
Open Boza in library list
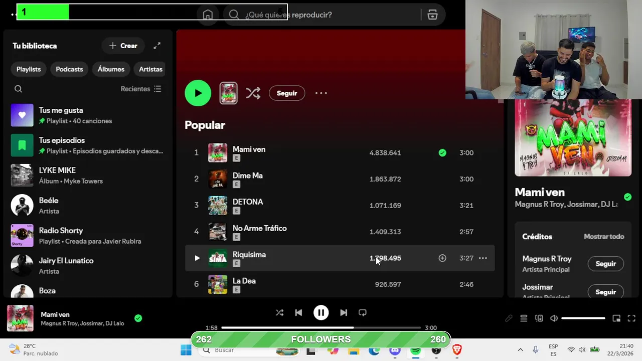click(x=88, y=290)
